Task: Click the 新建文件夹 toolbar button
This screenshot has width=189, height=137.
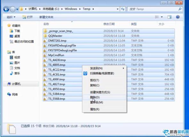Action: coord(46,17)
